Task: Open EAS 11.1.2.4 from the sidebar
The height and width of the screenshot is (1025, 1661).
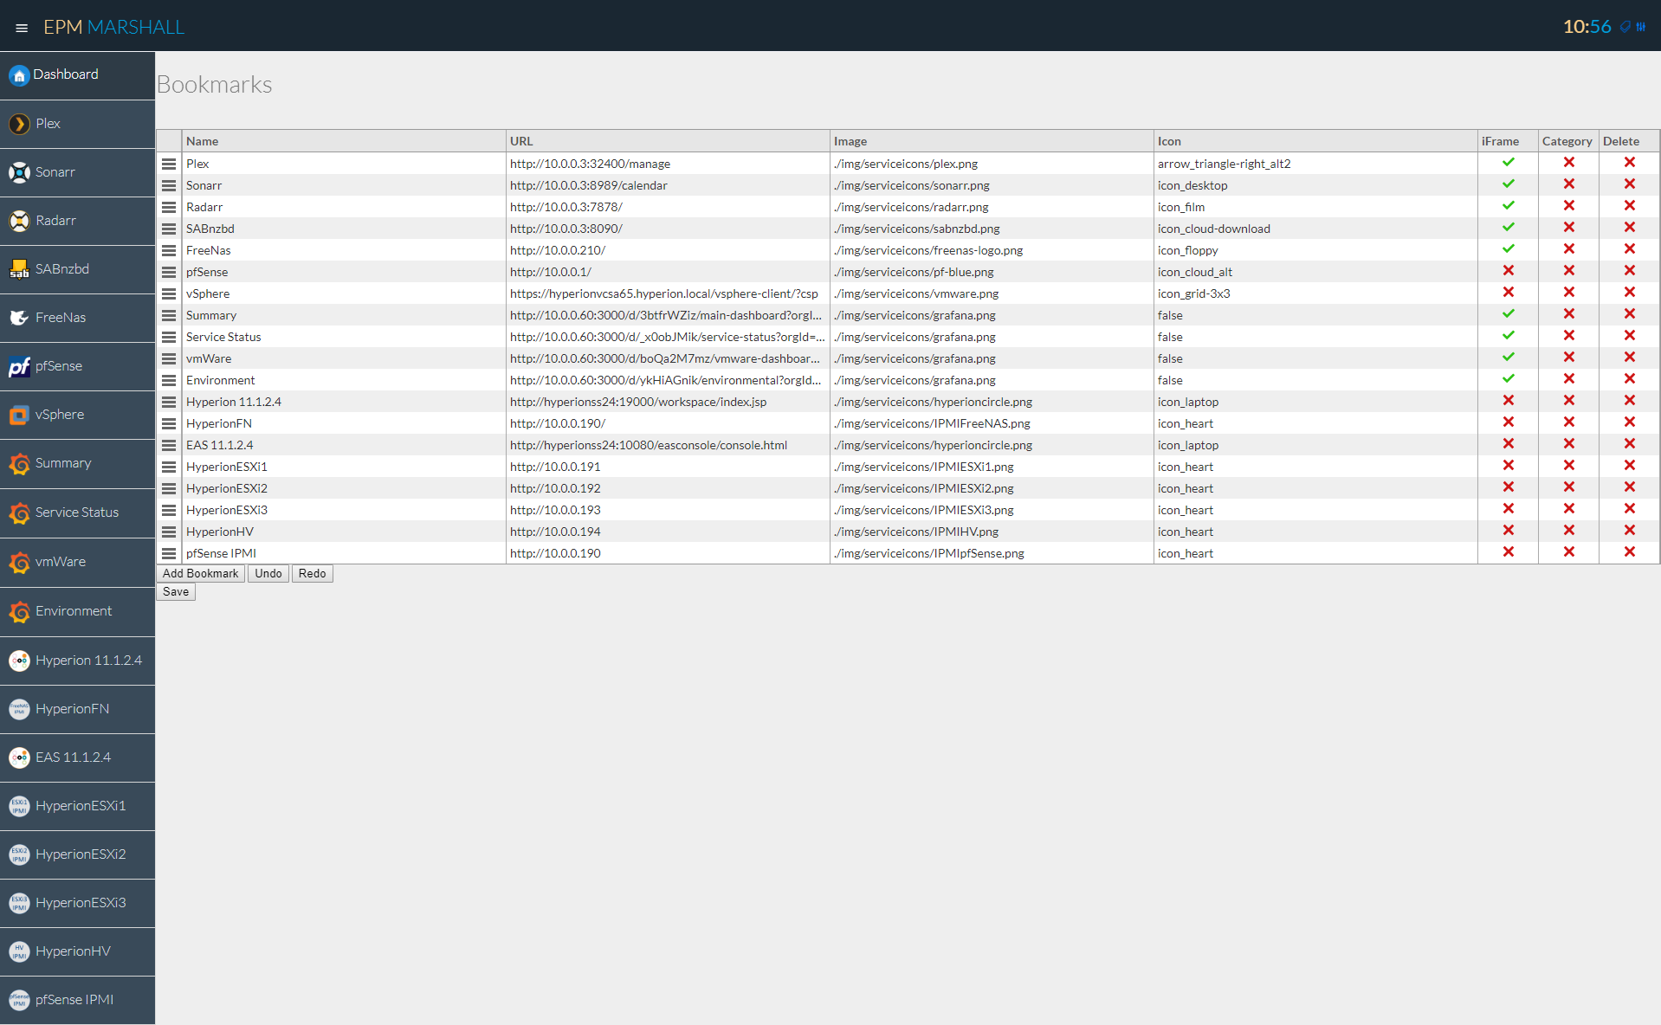Action: pyautogui.click(x=77, y=757)
